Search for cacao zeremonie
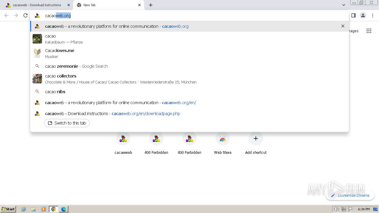Screen dimensions: 379x213 pos(189,66)
